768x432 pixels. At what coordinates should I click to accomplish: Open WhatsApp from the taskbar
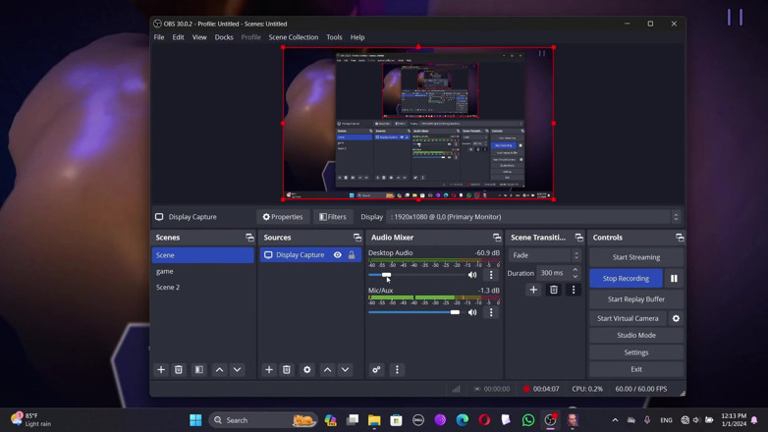point(528,420)
